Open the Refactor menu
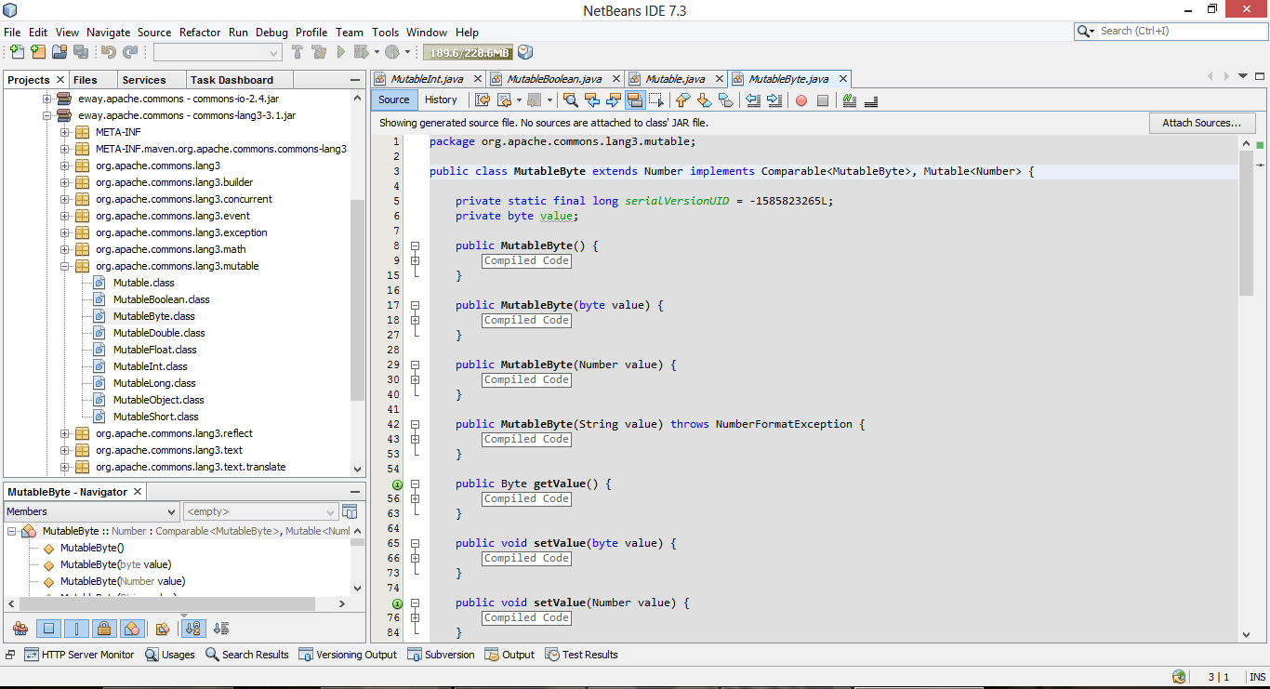The height and width of the screenshot is (689, 1270). (200, 32)
